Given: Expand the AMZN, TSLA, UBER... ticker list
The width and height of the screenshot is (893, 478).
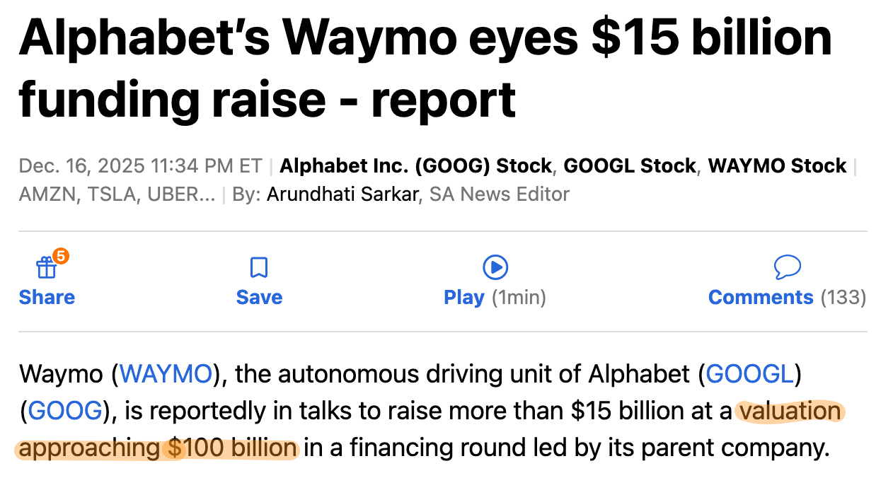Looking at the screenshot, I should pyautogui.click(x=117, y=194).
